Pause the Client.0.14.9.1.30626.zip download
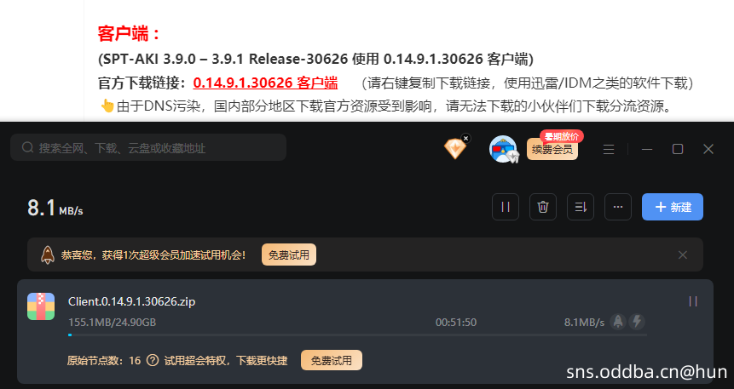This screenshot has width=734, height=389. point(693,301)
